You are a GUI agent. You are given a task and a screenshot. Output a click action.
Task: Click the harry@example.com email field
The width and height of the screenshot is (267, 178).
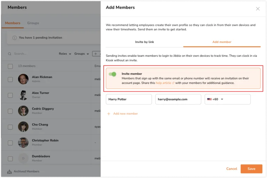(x=178, y=99)
